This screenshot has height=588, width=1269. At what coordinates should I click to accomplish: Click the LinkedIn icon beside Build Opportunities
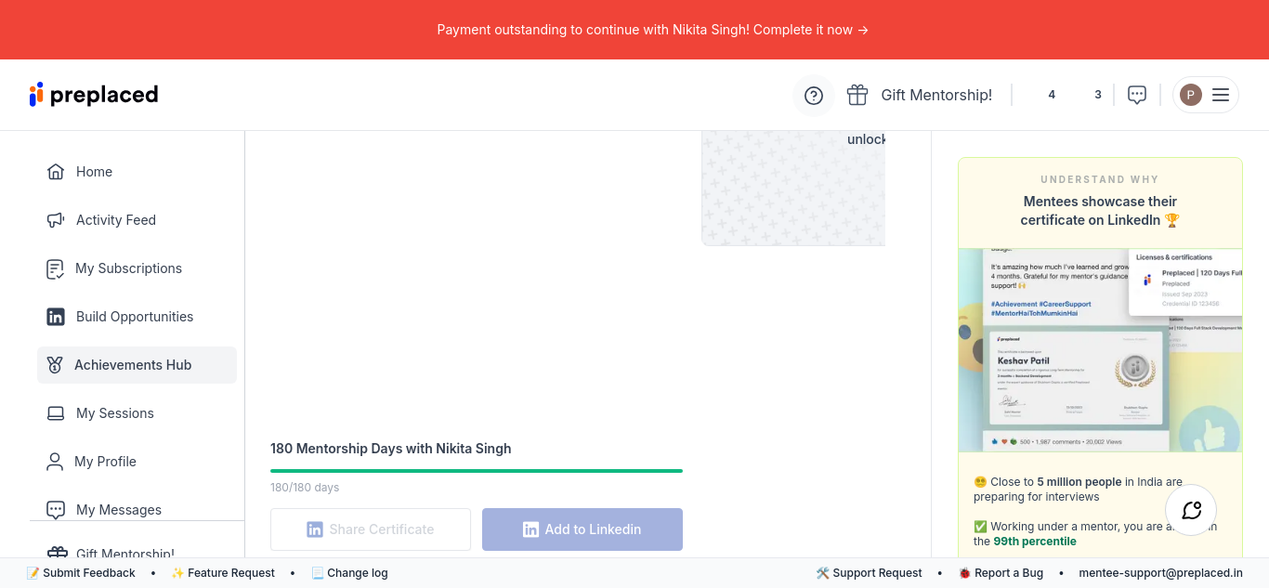[x=56, y=317]
